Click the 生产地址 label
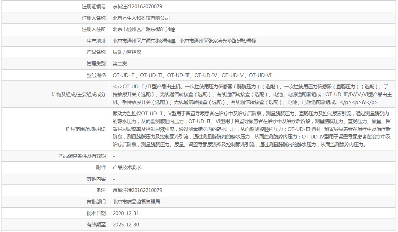398x232 pixels. click(96, 41)
